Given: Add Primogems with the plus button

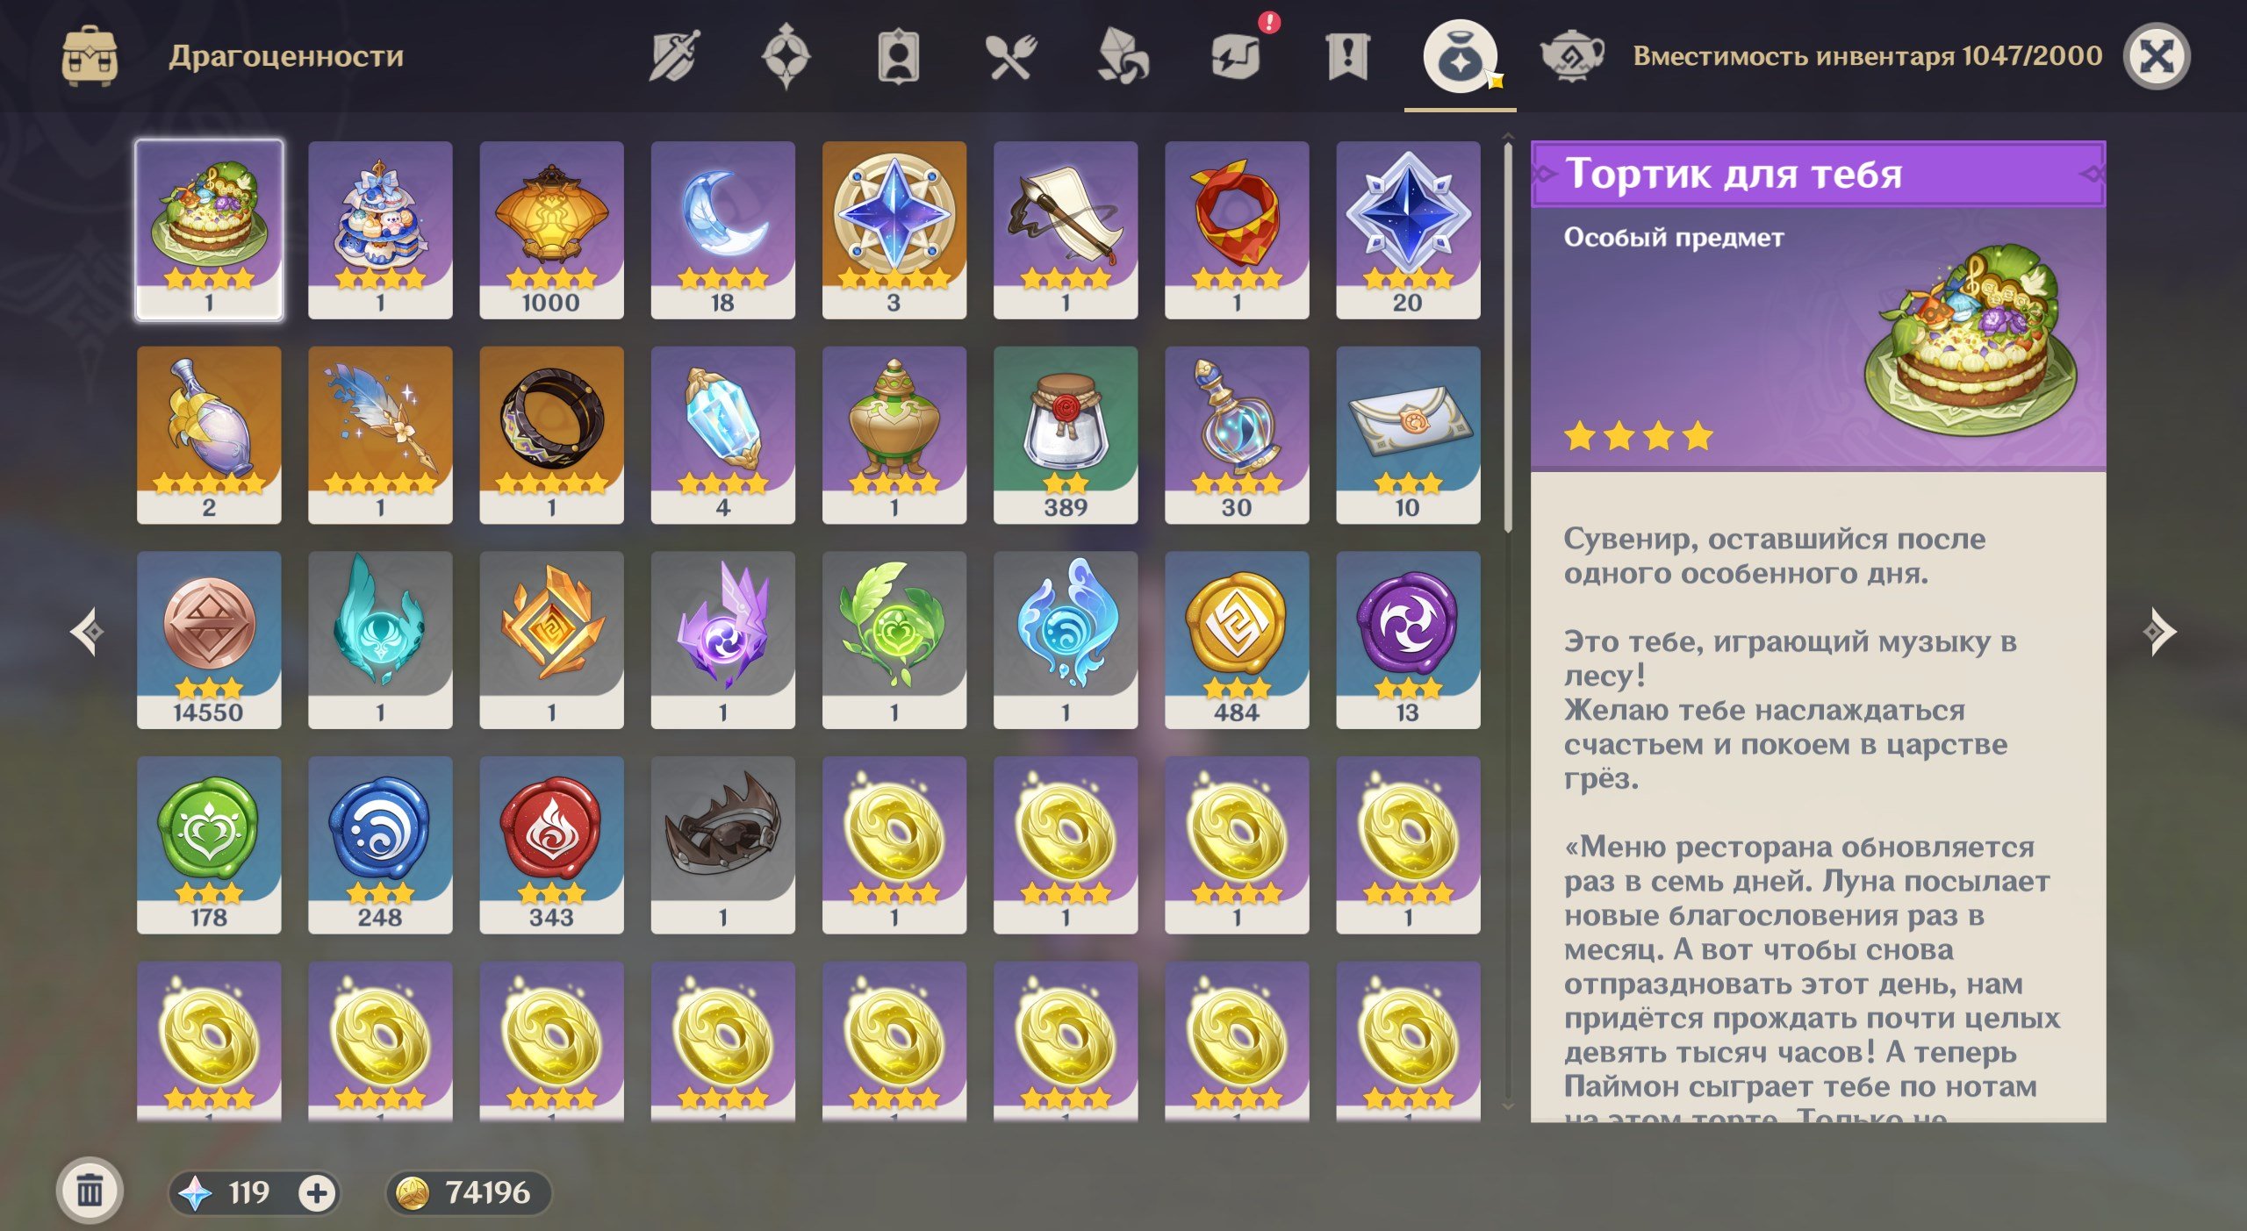Looking at the screenshot, I should (317, 1192).
